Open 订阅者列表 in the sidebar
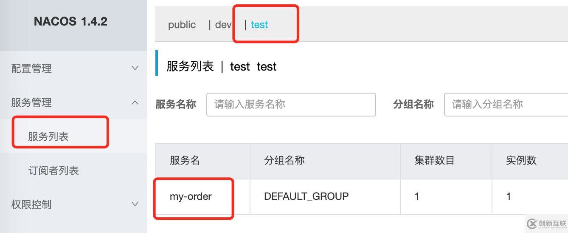This screenshot has height=233, width=568. point(53,170)
